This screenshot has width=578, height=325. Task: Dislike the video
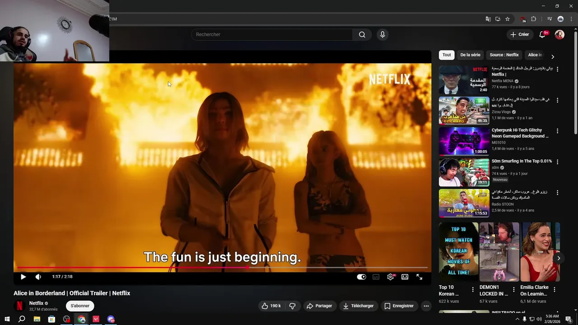(x=293, y=306)
